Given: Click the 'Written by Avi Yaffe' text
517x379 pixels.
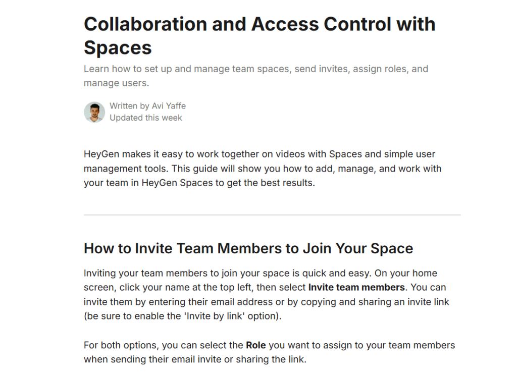Looking at the screenshot, I should click(x=148, y=106).
